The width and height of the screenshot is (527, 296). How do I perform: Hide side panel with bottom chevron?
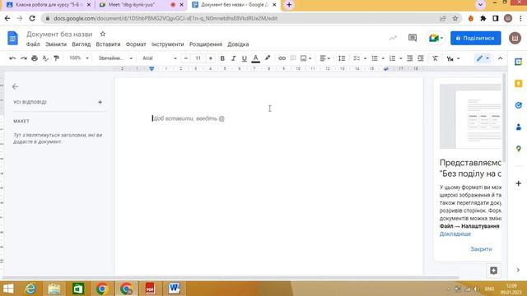click(x=518, y=271)
